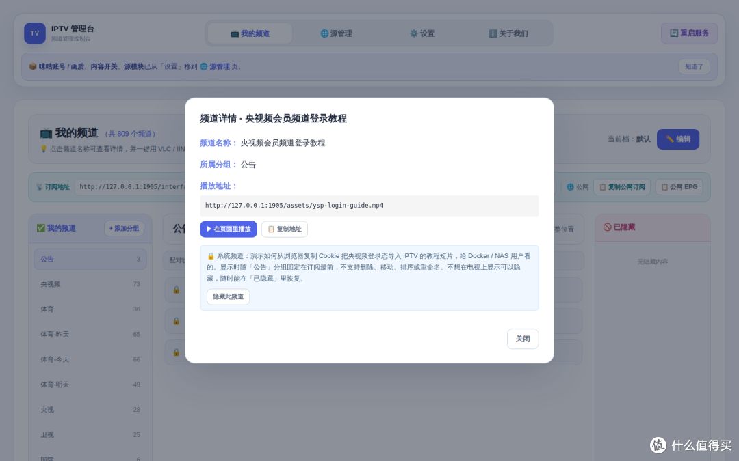Open the 我的频道 tab
Viewport: 739px width, 461px height.
[x=250, y=33]
